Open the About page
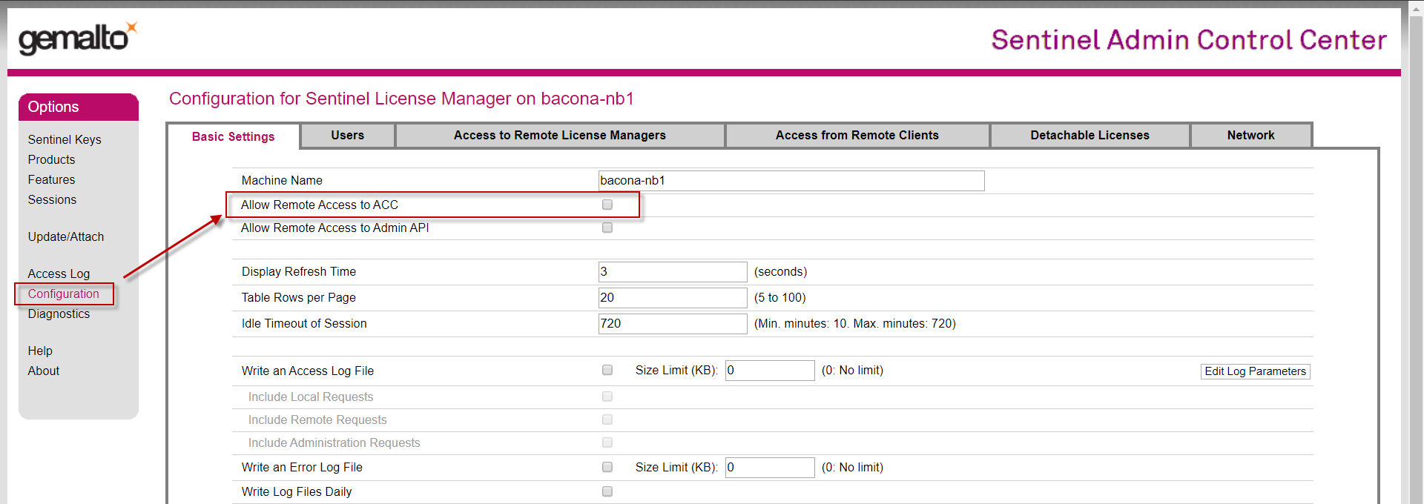 [x=44, y=371]
